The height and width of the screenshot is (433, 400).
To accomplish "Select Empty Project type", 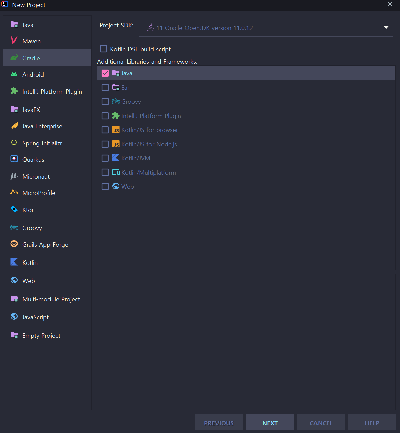I will tap(47, 335).
